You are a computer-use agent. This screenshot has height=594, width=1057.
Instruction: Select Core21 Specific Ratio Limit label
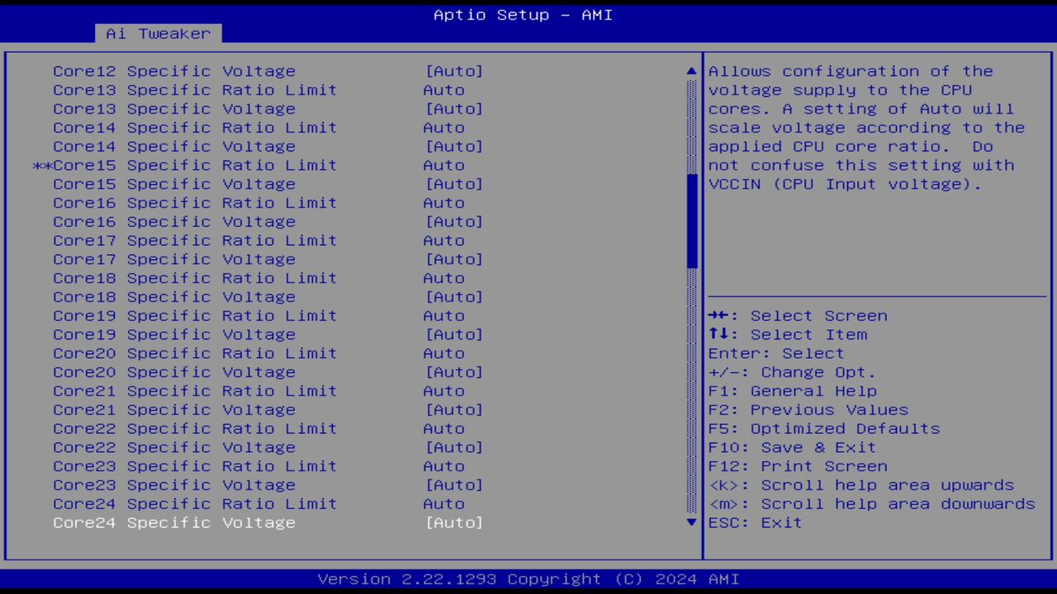[195, 391]
